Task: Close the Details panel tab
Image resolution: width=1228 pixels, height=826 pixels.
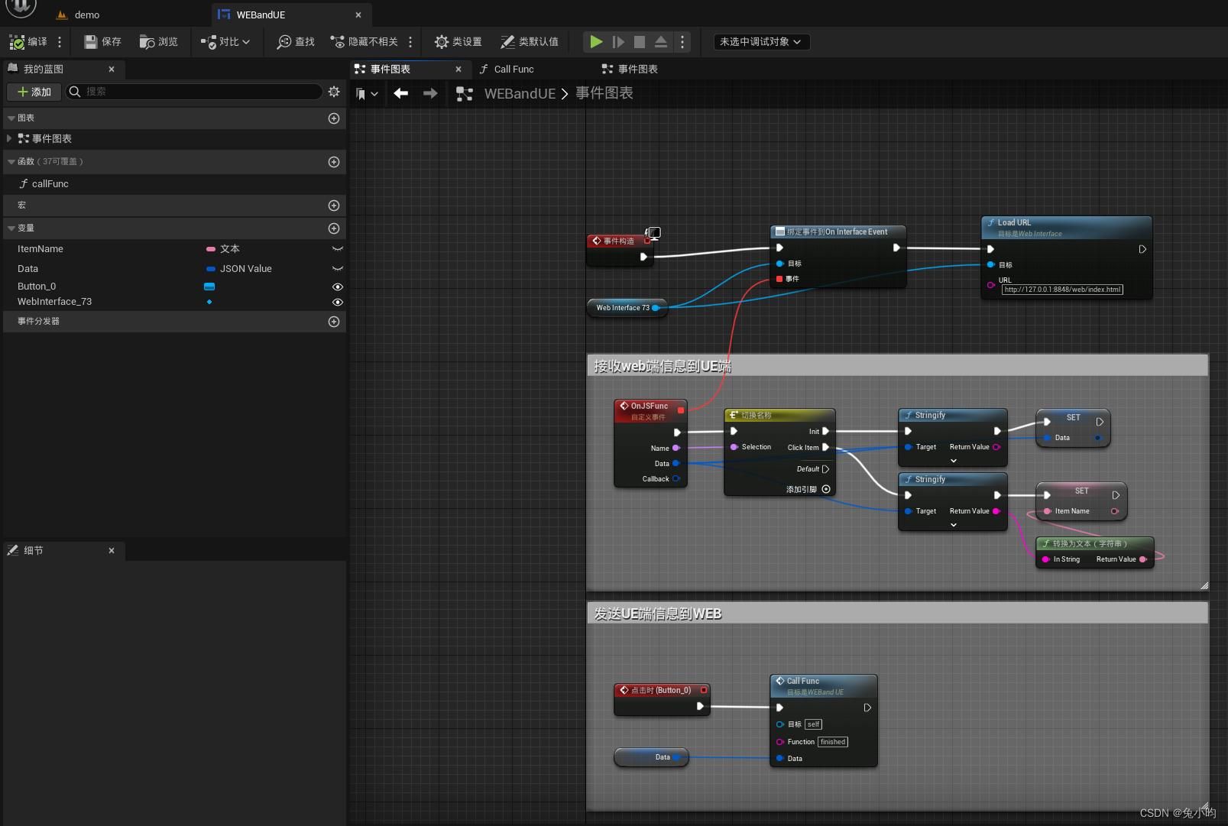Action: (x=112, y=550)
